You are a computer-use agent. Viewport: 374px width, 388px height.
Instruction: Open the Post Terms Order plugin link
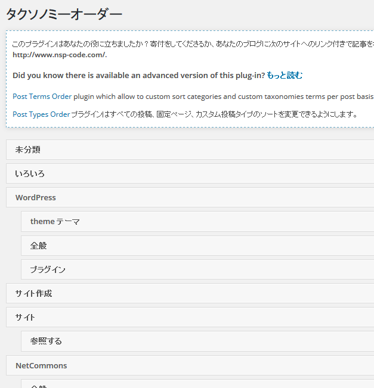(x=42, y=96)
